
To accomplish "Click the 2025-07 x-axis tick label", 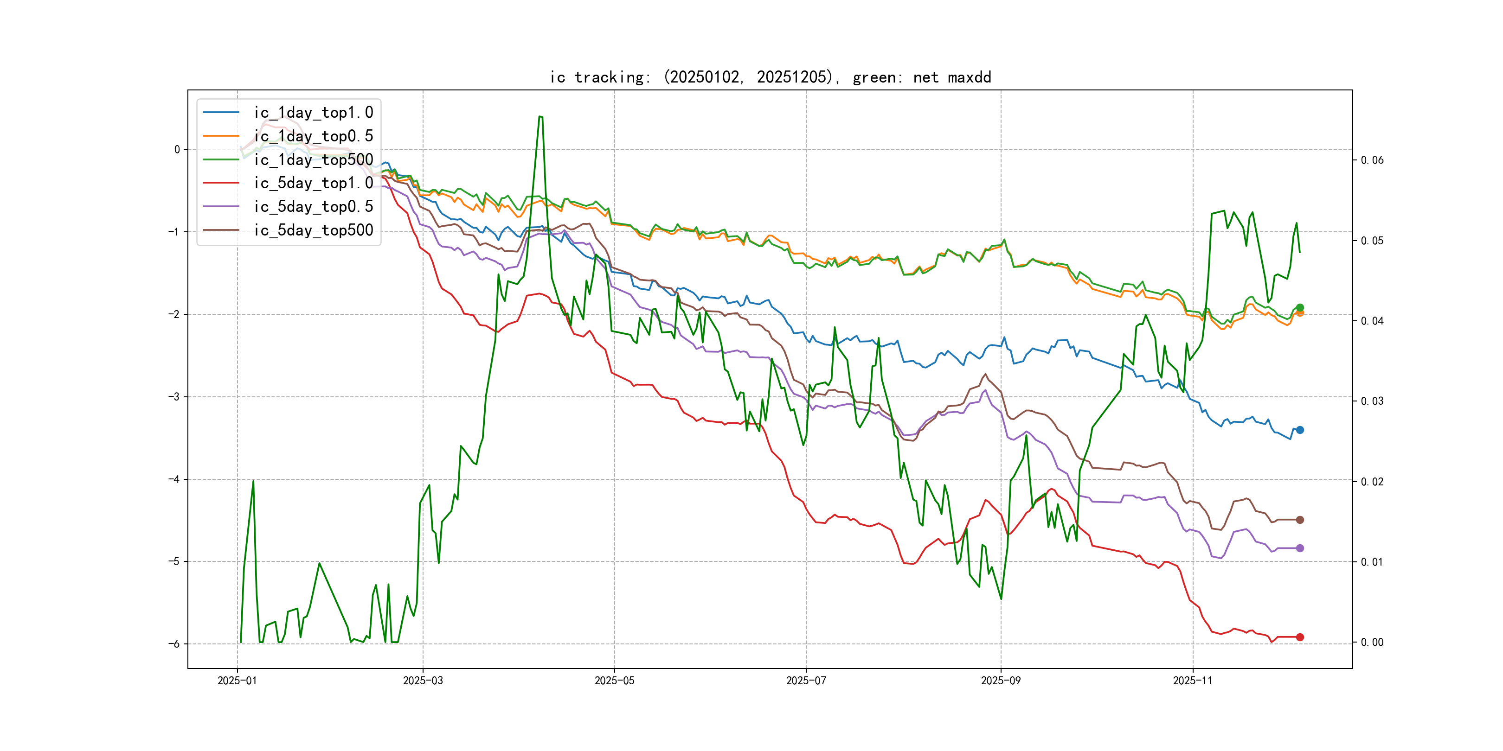I will click(x=806, y=681).
